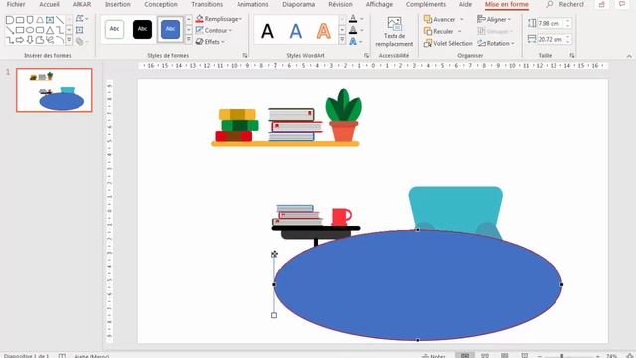Viewport: 636px width, 358px height.
Task: Select slide 1 thumbnail in the panel
Action: [x=55, y=90]
